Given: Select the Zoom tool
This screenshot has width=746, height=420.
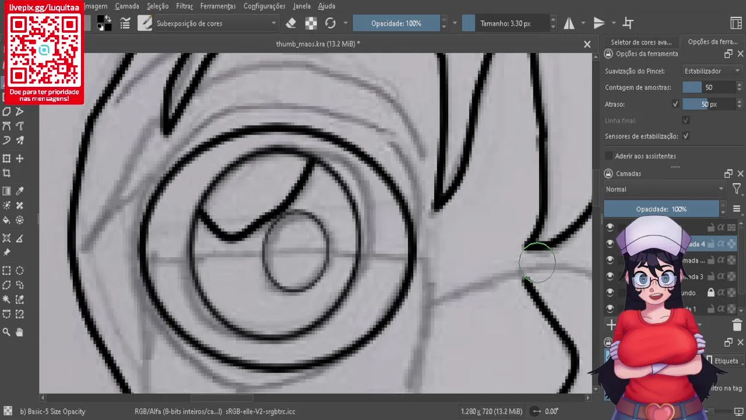Looking at the screenshot, I should [x=6, y=332].
